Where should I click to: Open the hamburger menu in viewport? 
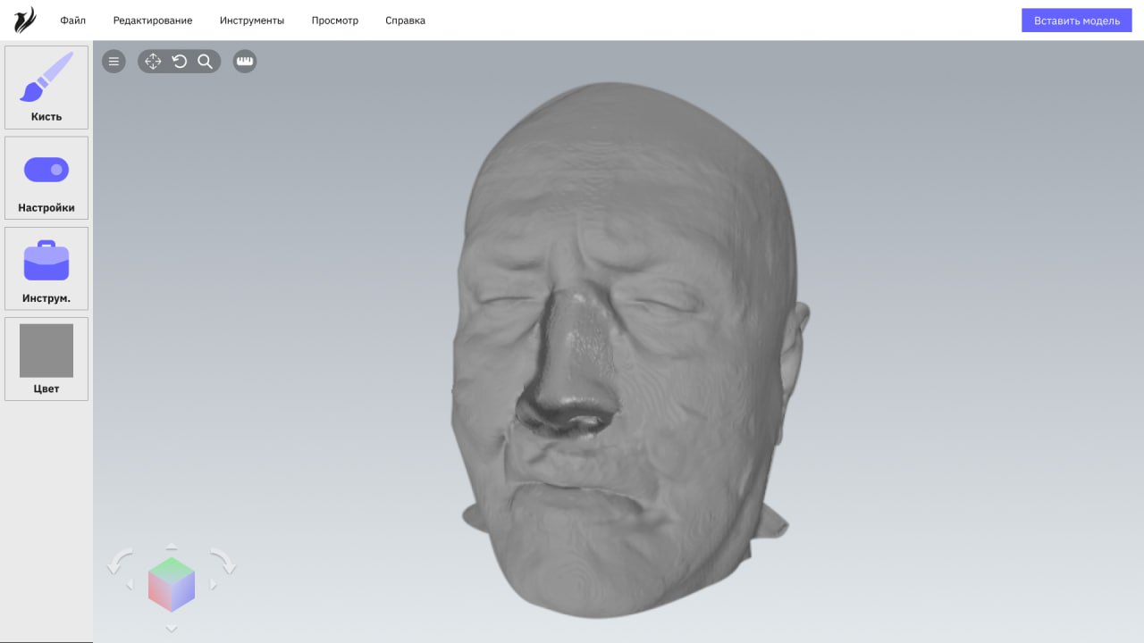(114, 62)
